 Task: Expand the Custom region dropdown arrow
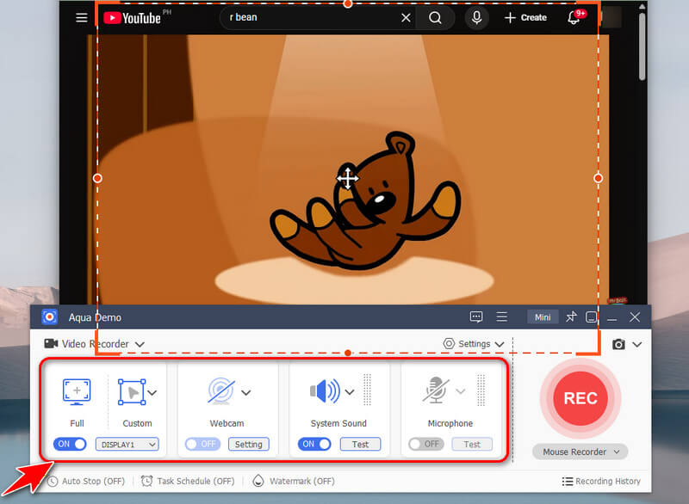[152, 392]
